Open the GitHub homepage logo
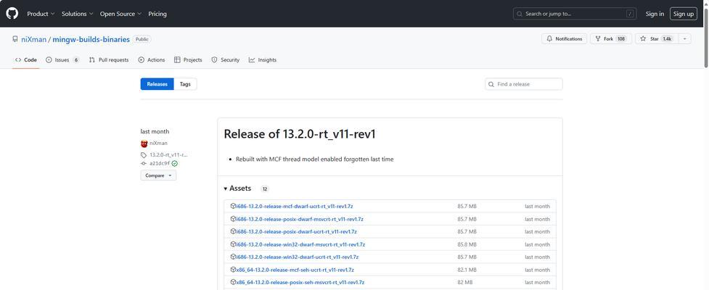Viewport: 709px width, 290px height. (12, 14)
